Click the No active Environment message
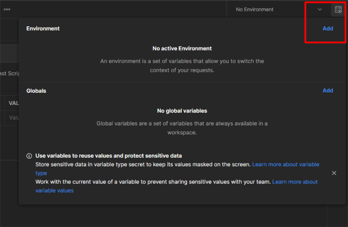 pos(182,48)
